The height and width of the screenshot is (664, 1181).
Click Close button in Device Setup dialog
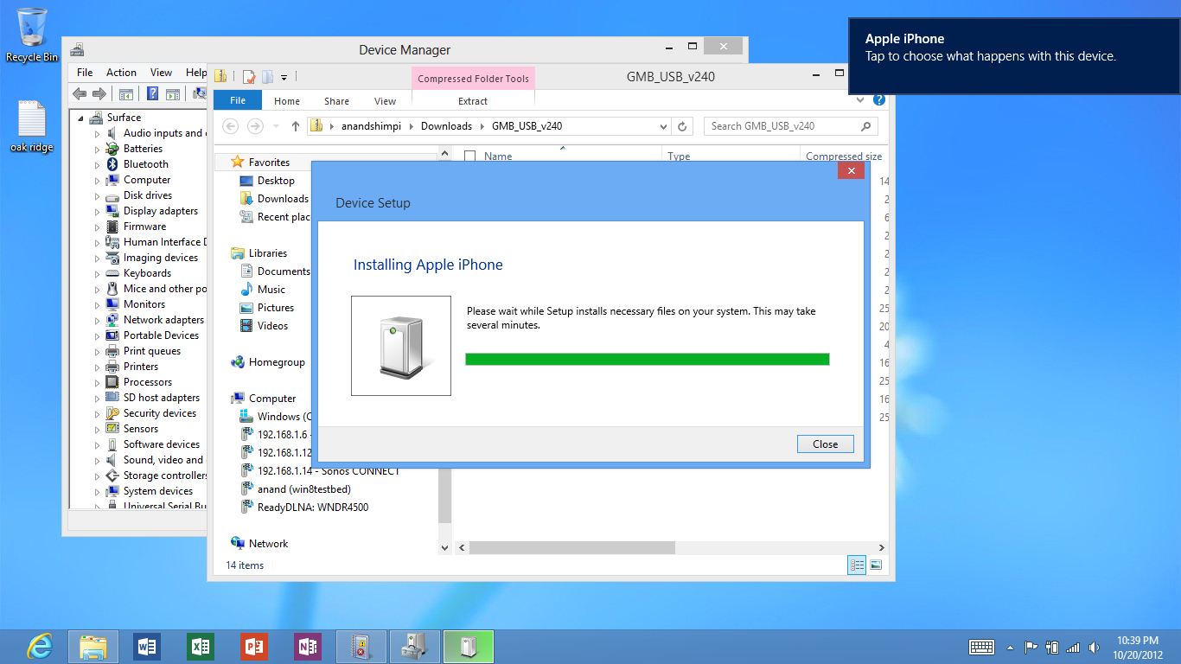(825, 444)
